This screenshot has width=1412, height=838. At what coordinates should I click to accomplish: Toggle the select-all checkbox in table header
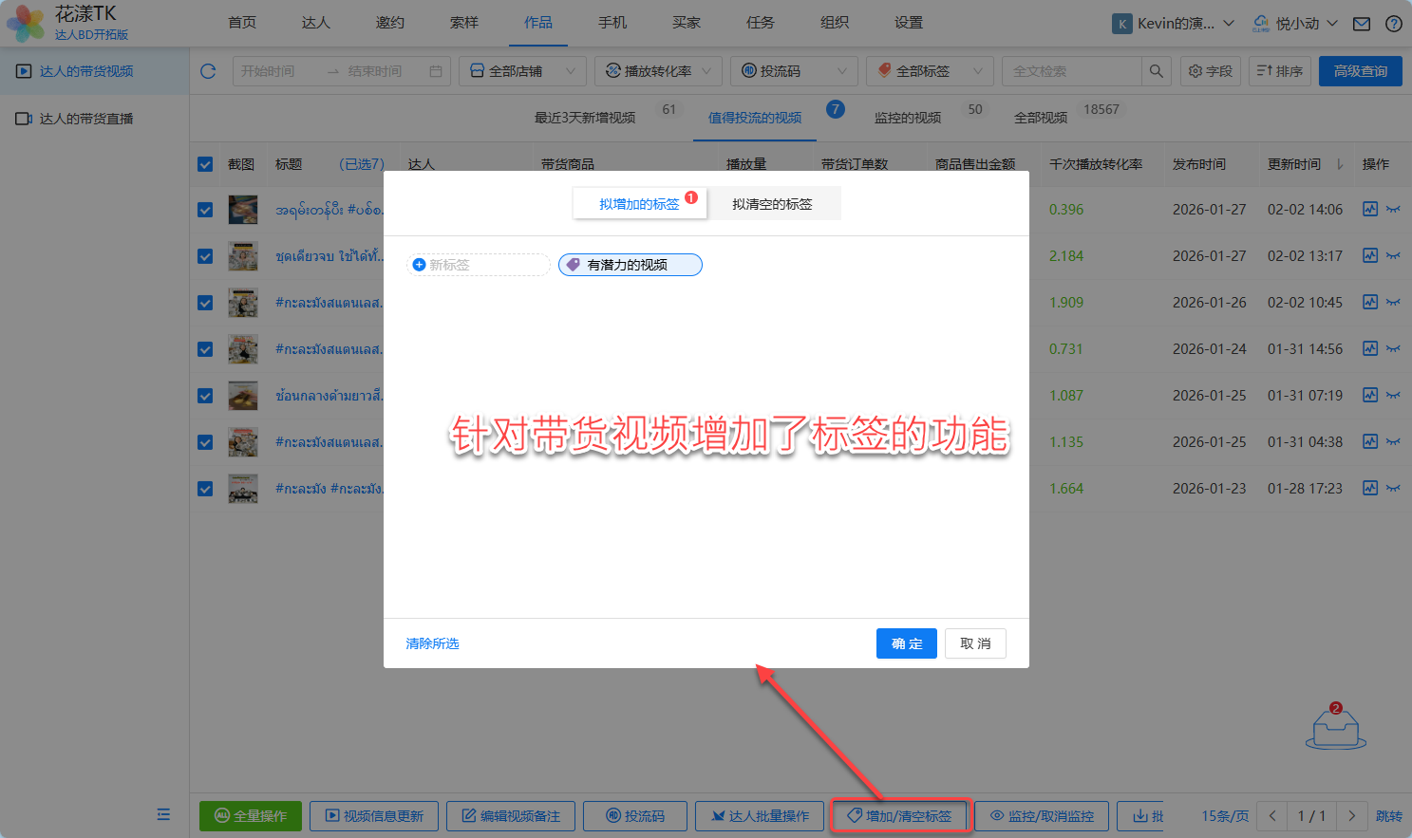pyautogui.click(x=205, y=164)
